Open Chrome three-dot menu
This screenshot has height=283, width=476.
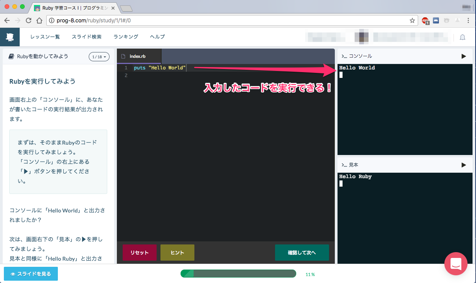click(x=468, y=20)
